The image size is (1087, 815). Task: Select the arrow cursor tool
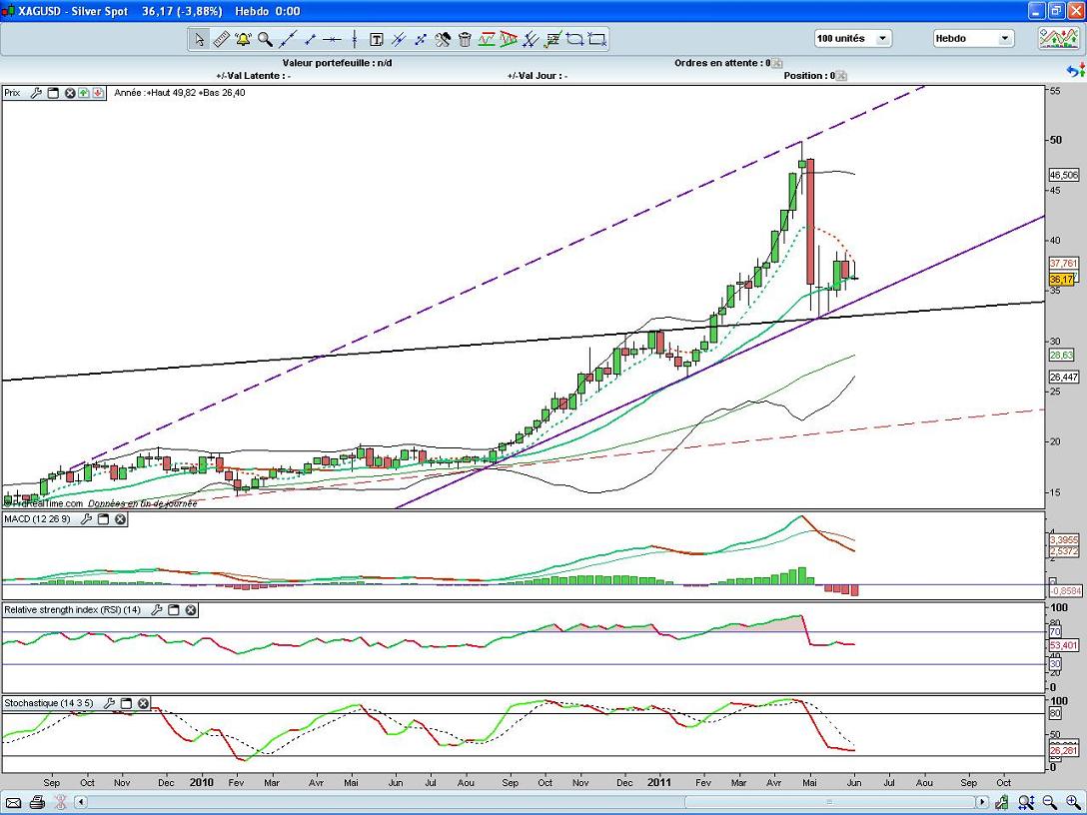[199, 40]
